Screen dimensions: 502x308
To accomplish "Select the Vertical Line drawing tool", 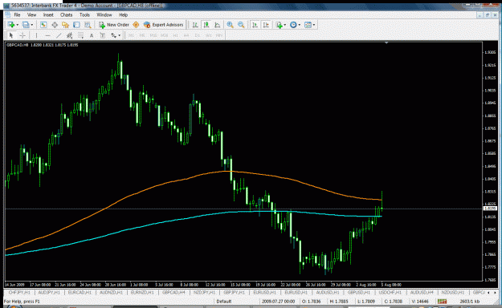I will [36, 35].
